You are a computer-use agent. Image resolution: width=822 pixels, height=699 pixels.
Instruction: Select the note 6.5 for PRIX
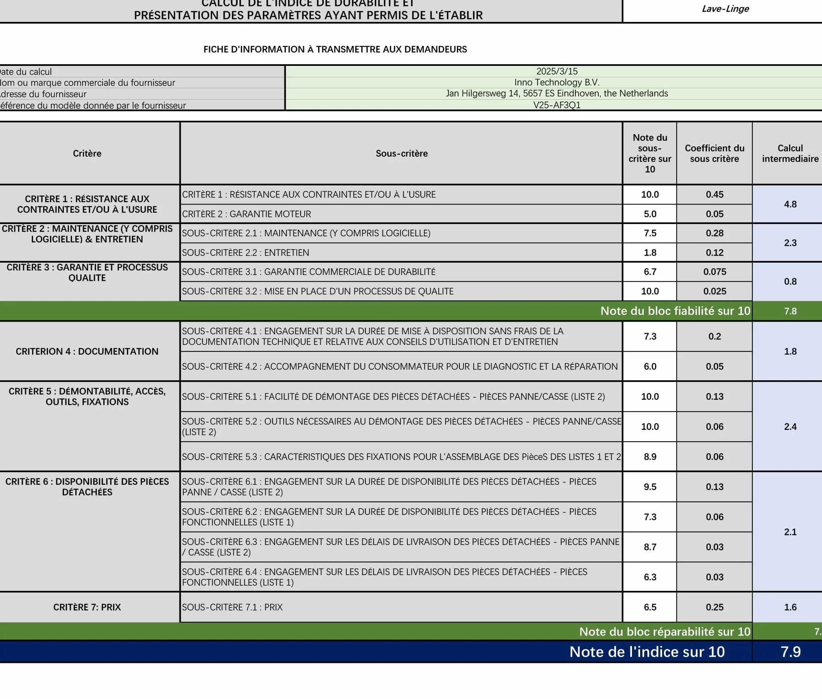coord(650,607)
